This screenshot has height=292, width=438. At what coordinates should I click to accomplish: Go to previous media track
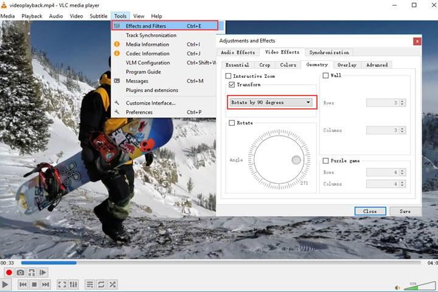pyautogui.click(x=23, y=285)
